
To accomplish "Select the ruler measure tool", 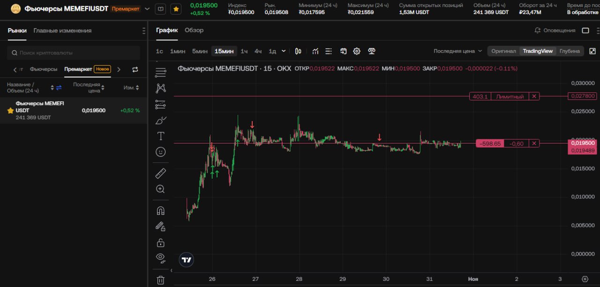I will 160,174.
